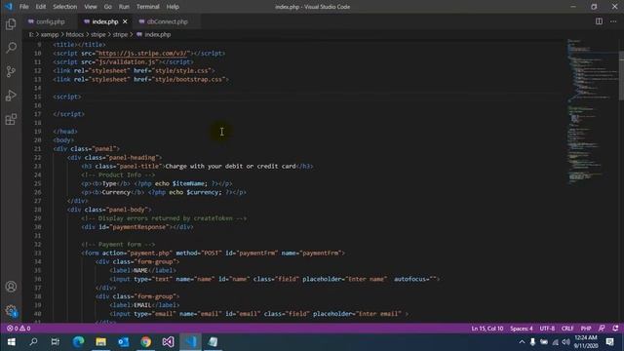Click panel-title heading text on line 23
The width and height of the screenshot is (624, 351).
pos(230,167)
